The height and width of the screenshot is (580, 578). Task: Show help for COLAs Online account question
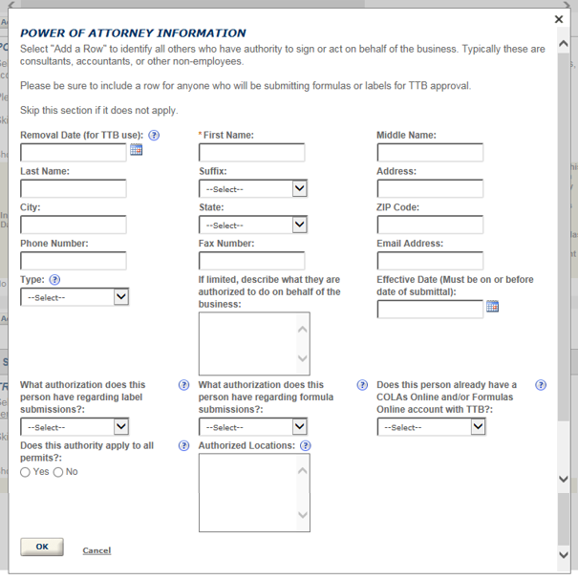[x=541, y=385]
